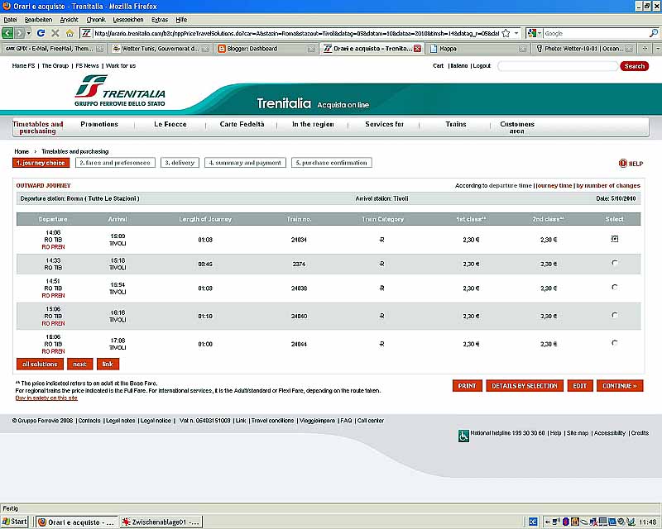Viewport: 662px width, 529px height.
Task: Open the Cart link
Action: [x=439, y=66]
